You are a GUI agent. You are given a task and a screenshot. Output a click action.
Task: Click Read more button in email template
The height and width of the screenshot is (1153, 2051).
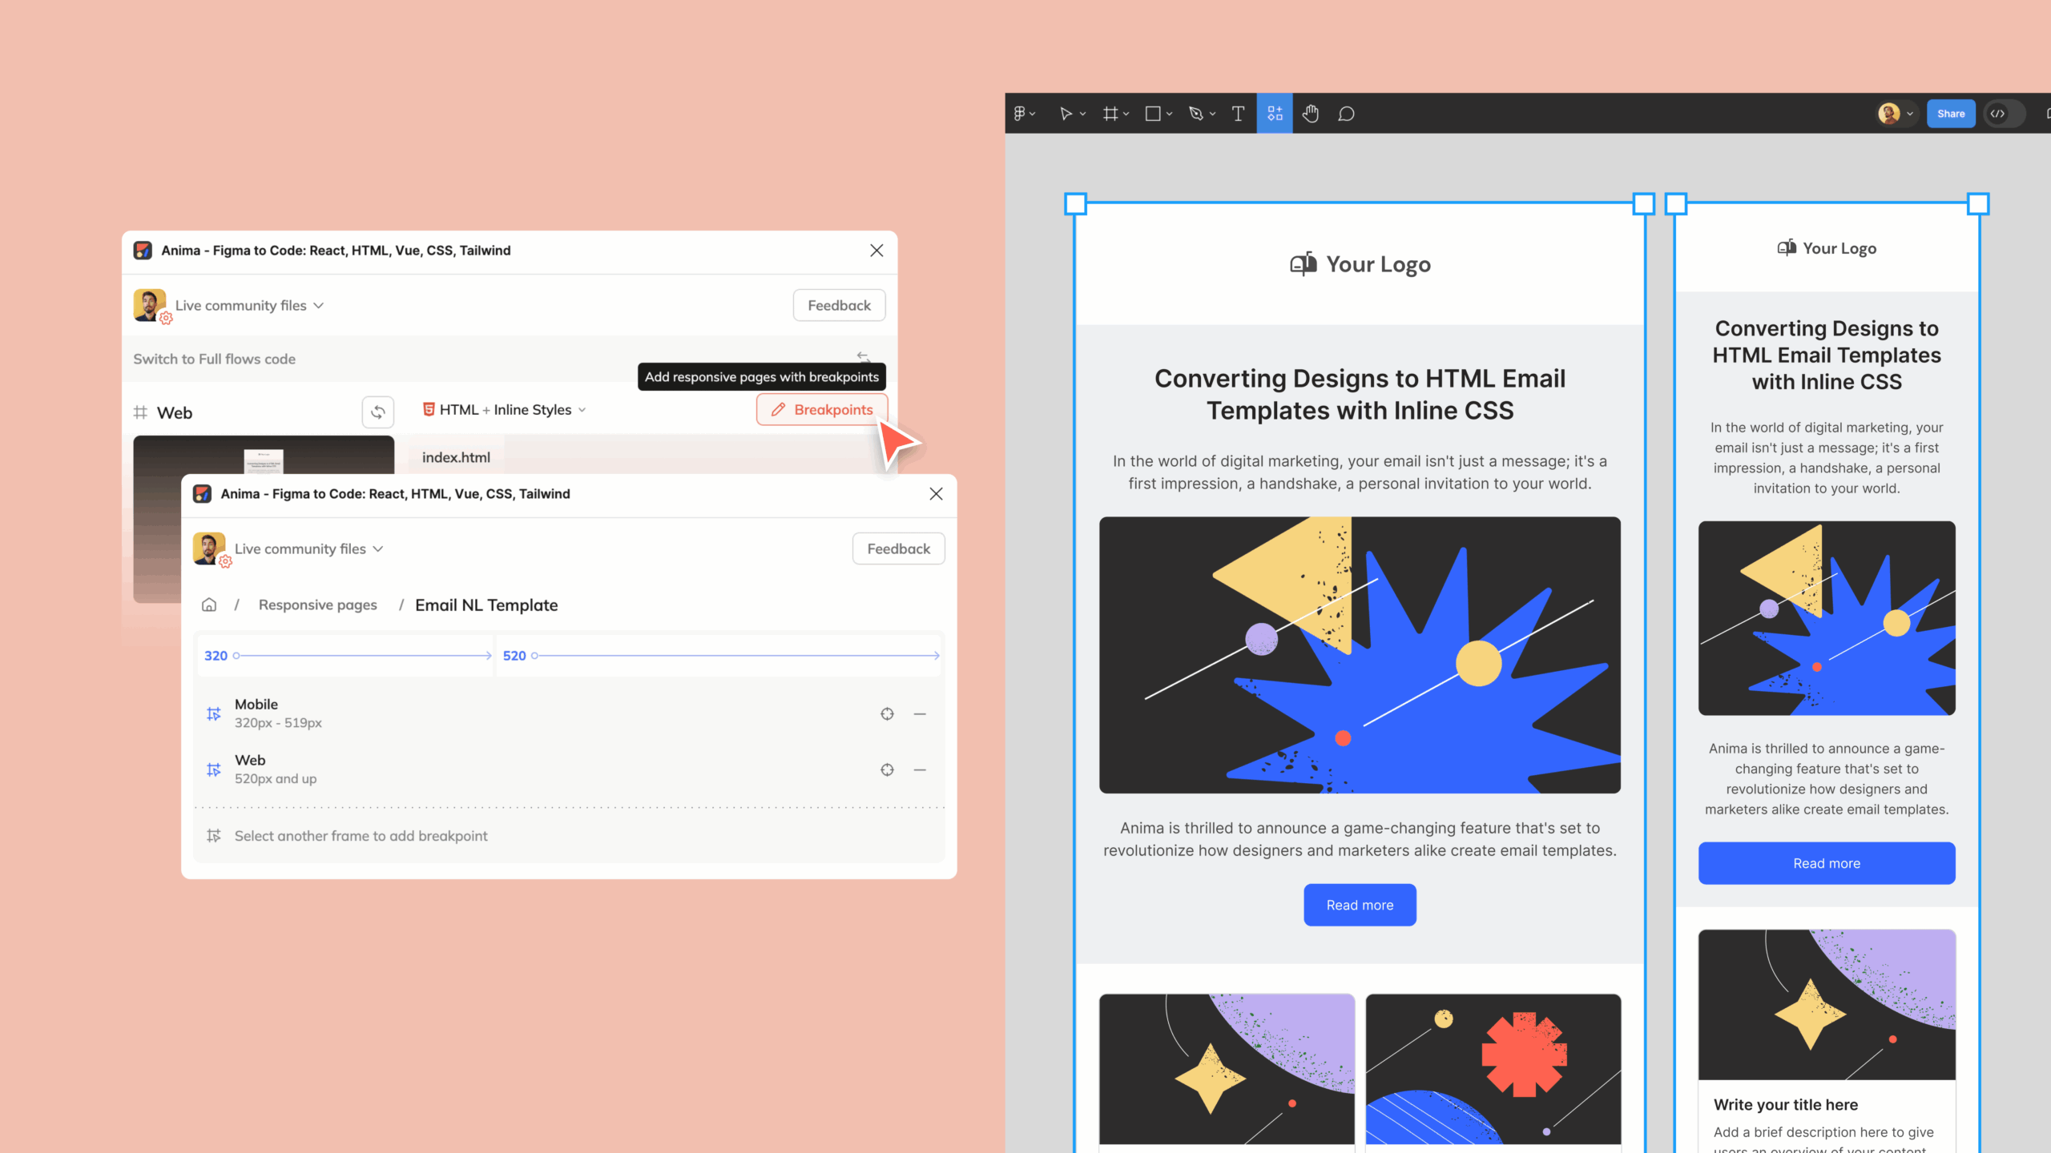pos(1360,904)
